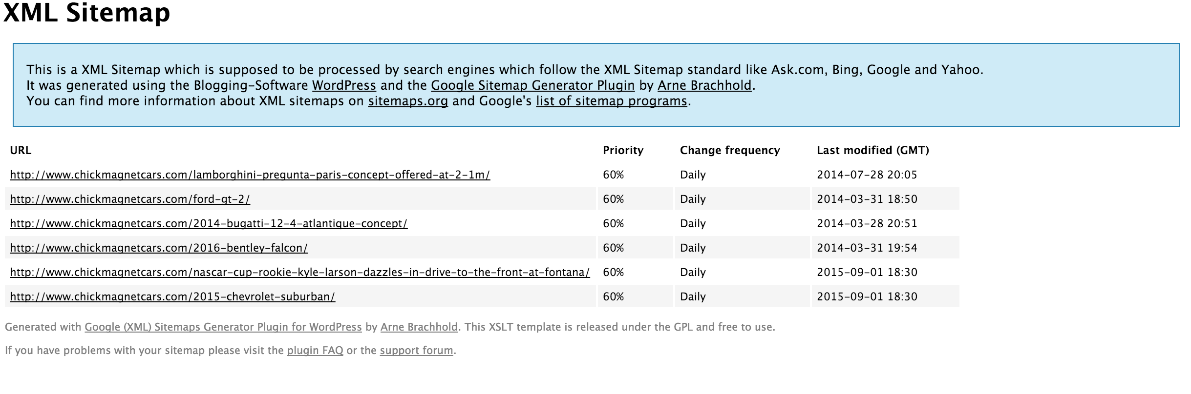The image size is (1191, 394).
Task: Open the Lamborghini Pregunta Paris concept URL
Action: click(x=250, y=175)
